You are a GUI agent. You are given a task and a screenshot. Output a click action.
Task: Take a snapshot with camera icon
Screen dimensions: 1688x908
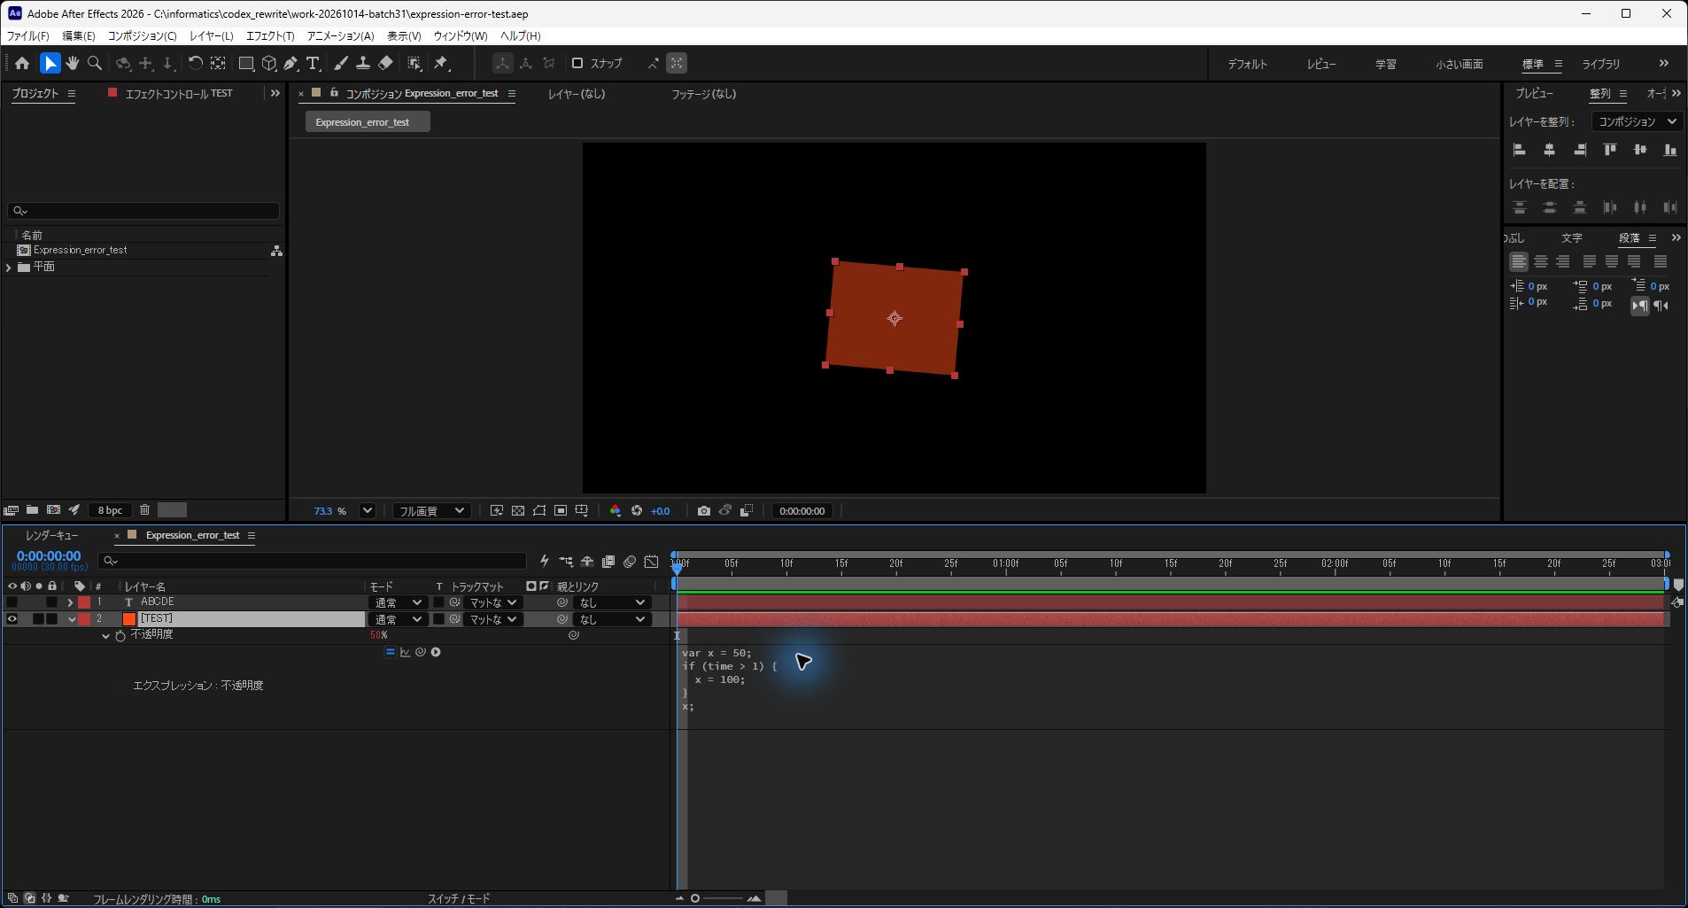pos(703,511)
